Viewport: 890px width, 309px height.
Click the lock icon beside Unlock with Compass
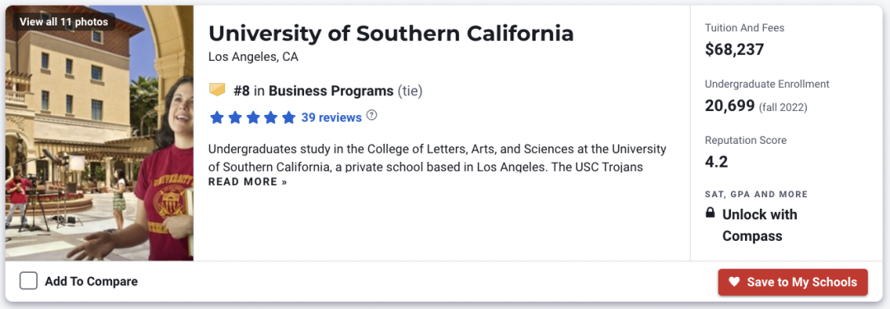tap(710, 214)
